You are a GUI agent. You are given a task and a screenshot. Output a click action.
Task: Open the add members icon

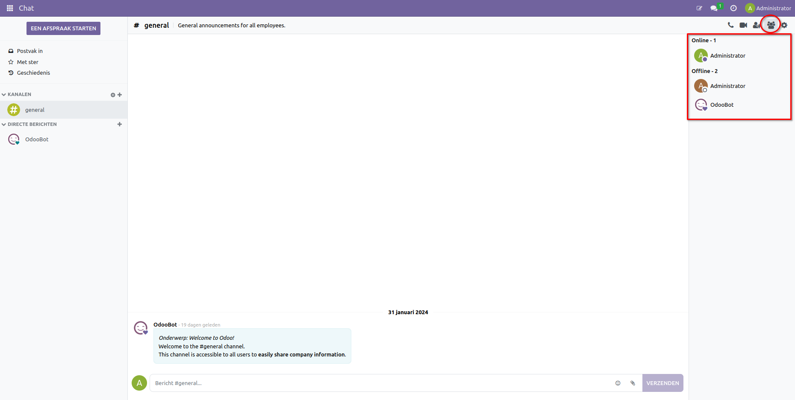point(757,25)
